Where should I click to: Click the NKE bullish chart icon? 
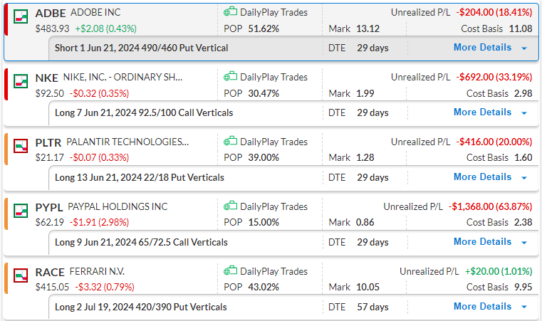tap(21, 81)
